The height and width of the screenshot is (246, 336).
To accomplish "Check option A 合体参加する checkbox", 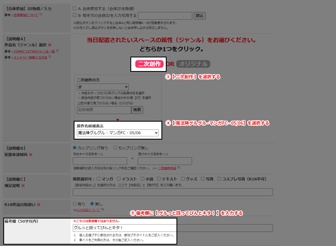I will click(75, 8).
